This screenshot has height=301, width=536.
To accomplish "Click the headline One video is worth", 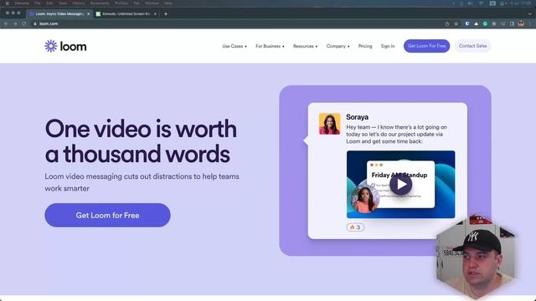I will click(x=141, y=129).
